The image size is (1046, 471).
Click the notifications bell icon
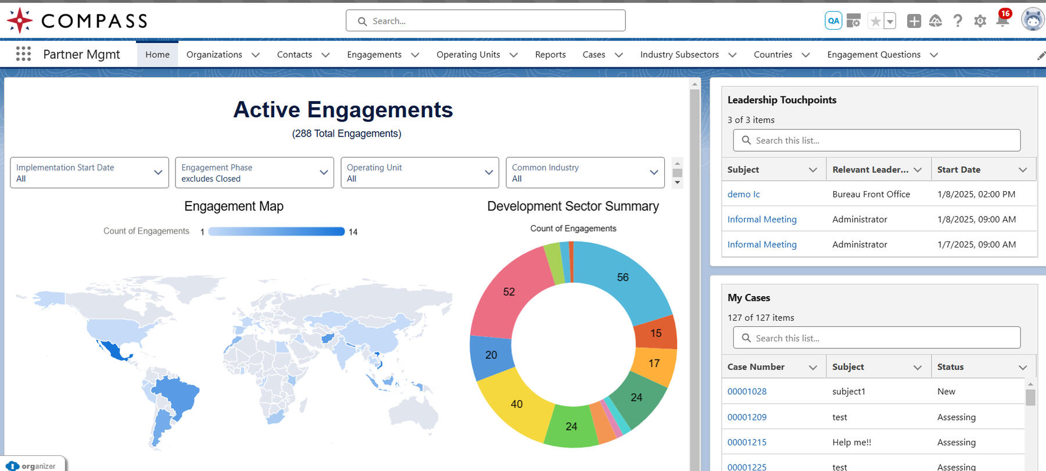[1002, 21]
